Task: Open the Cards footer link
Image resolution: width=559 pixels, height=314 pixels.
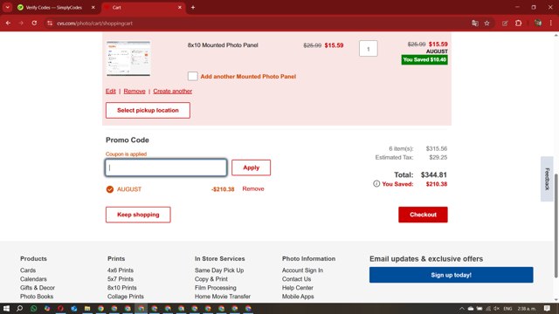Action: point(28,270)
